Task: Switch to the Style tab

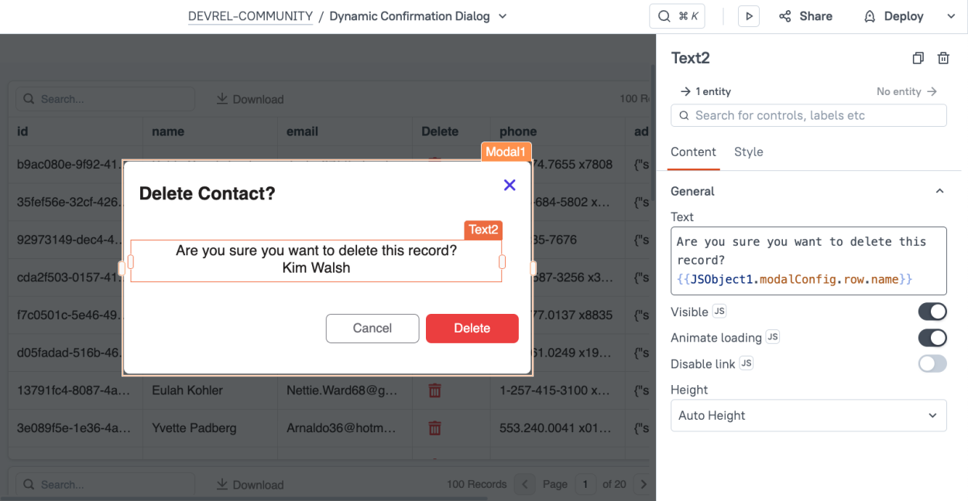Action: [x=748, y=152]
